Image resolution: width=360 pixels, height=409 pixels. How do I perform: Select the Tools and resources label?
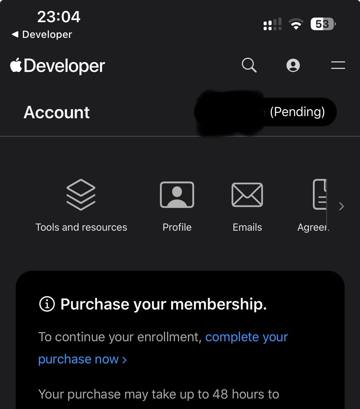[x=81, y=227]
